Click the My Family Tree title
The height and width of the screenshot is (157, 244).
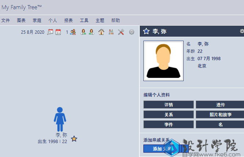[22, 7]
